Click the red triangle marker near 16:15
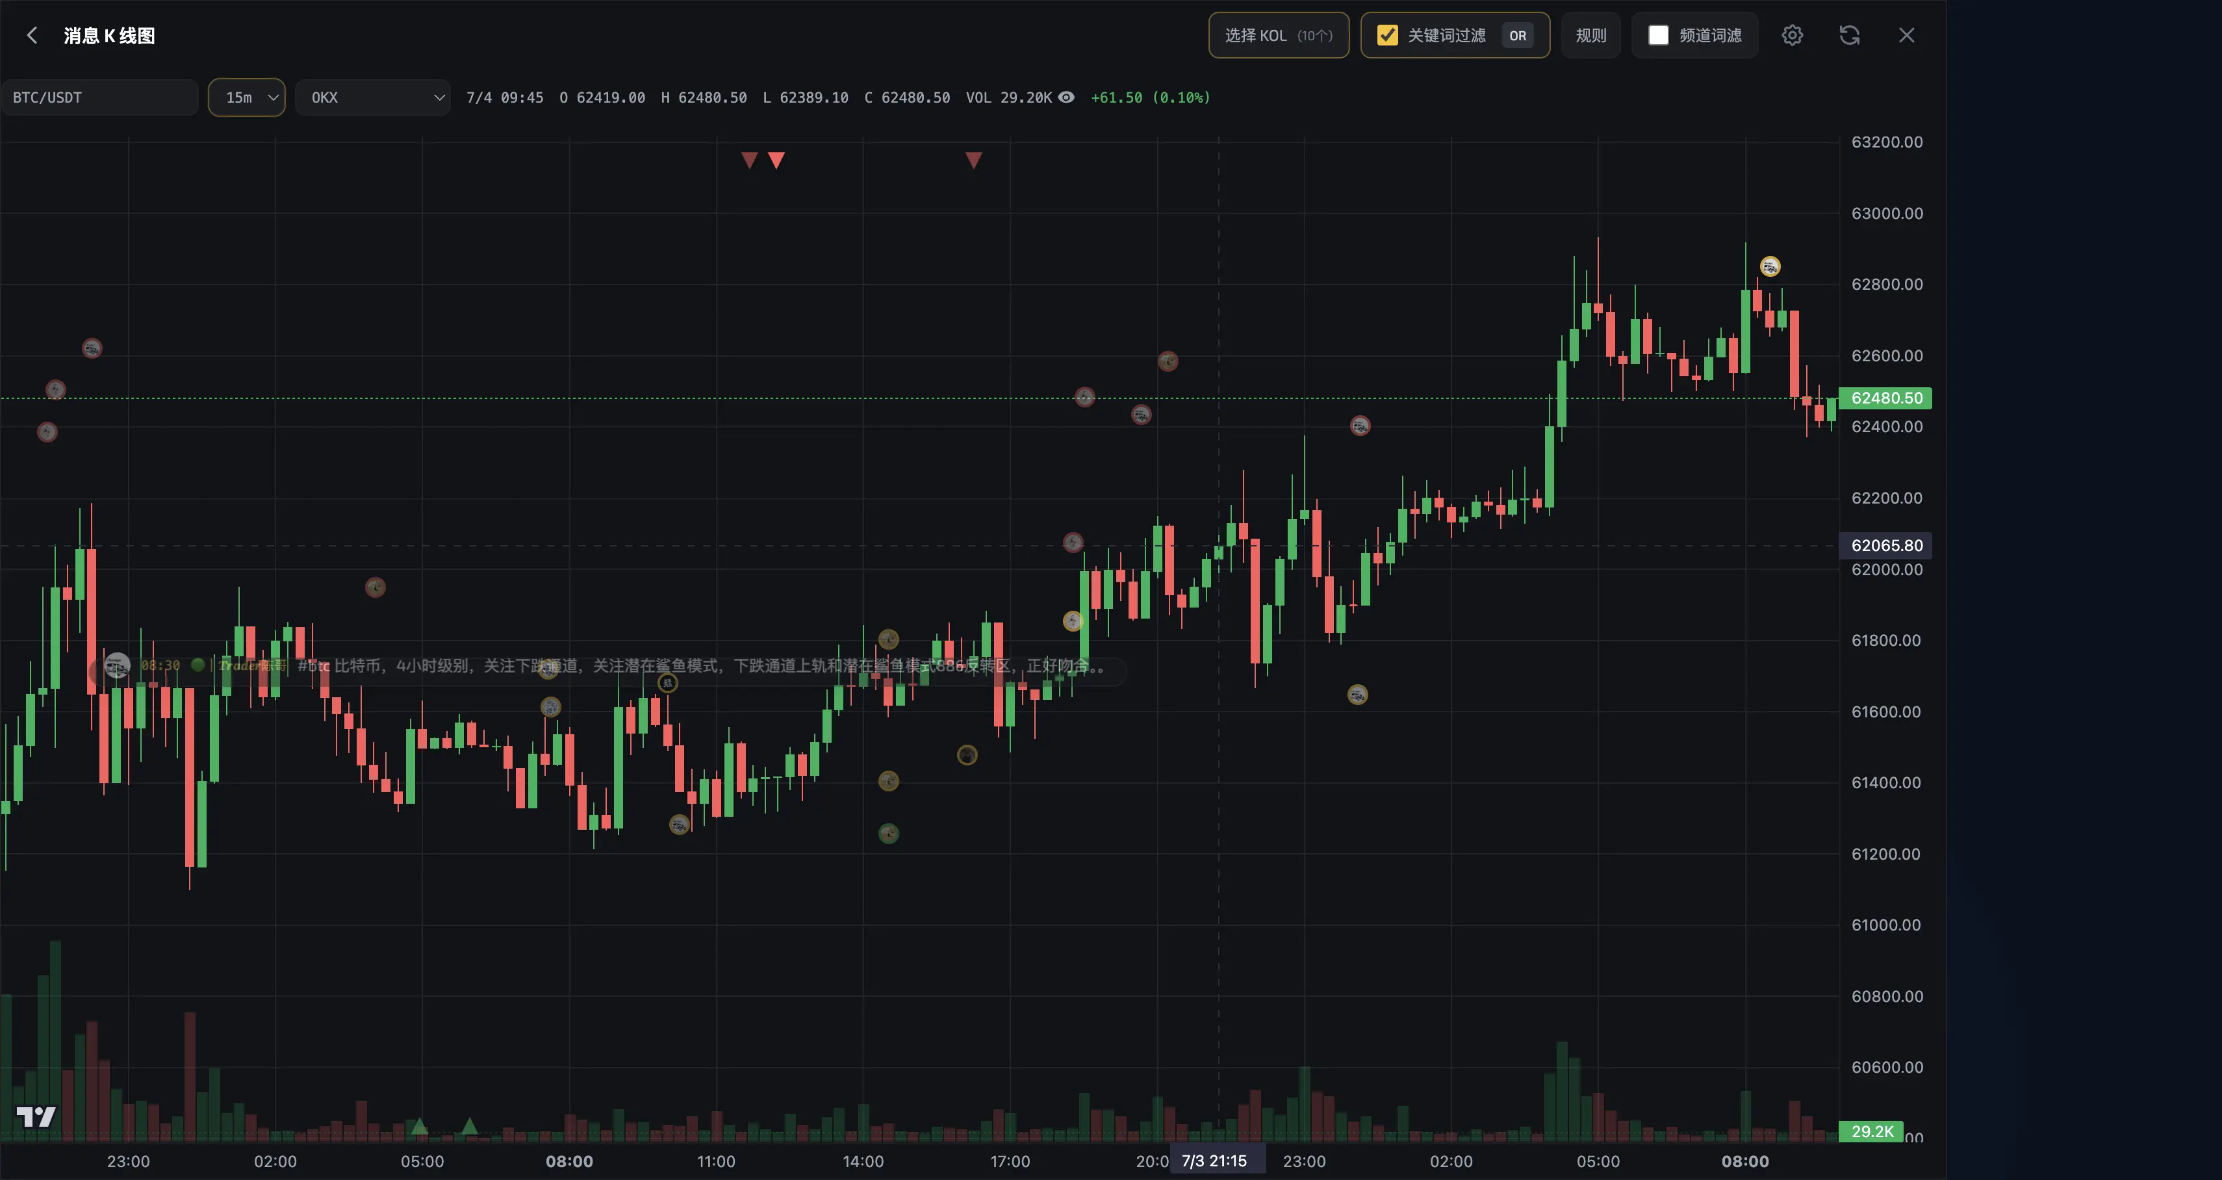 974,160
